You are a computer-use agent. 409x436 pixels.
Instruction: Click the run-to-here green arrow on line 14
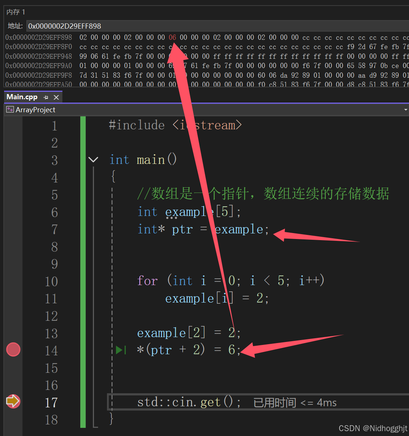(x=121, y=350)
